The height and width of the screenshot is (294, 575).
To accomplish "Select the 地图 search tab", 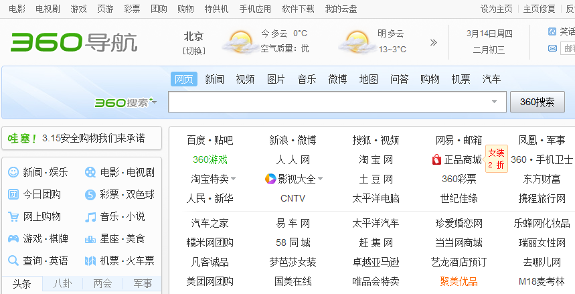I will [x=369, y=79].
